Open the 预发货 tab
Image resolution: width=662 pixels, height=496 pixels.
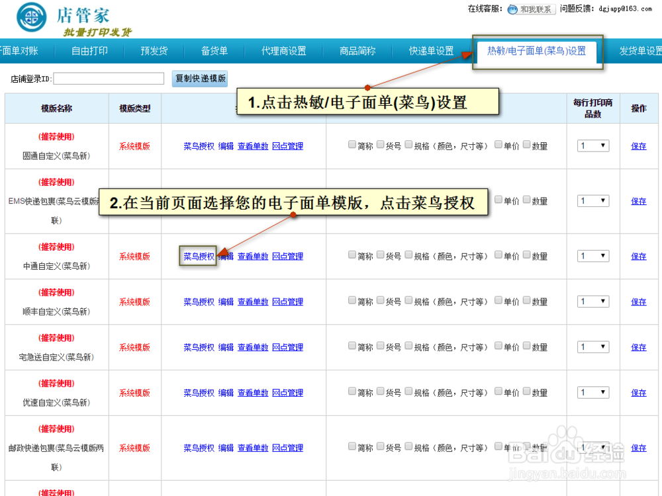(x=154, y=51)
